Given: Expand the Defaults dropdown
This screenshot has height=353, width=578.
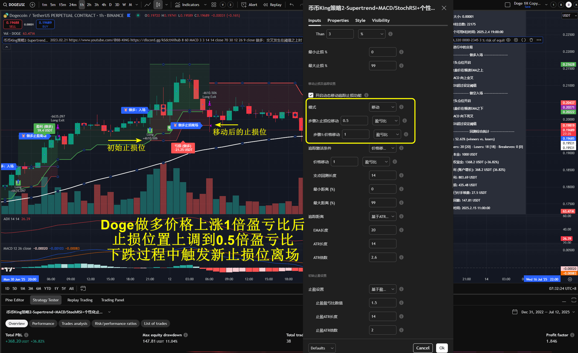Looking at the screenshot, I should tap(322, 348).
